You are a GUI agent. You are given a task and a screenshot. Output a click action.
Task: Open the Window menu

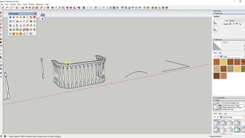(31, 4)
